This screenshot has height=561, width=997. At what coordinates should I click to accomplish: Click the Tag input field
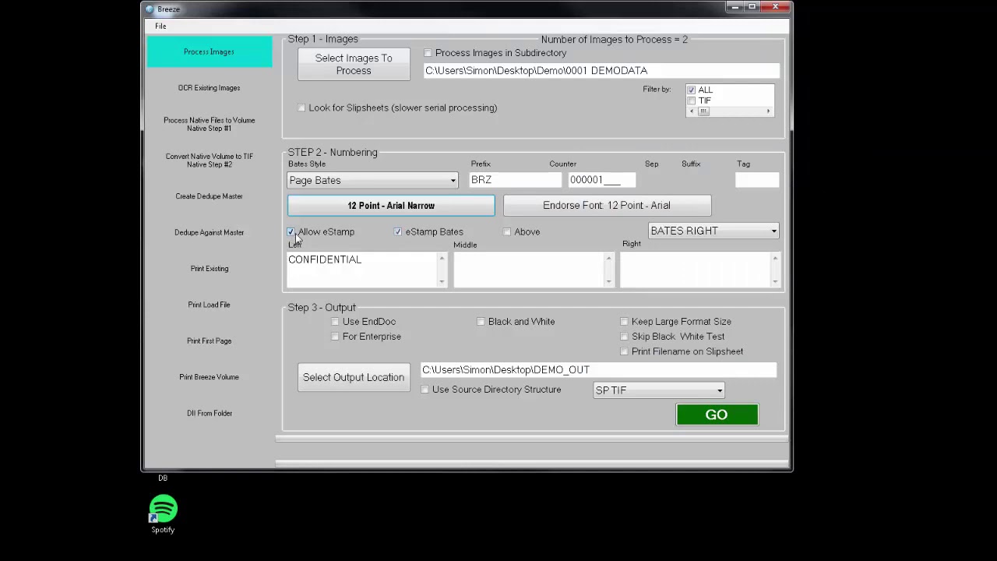pos(757,180)
